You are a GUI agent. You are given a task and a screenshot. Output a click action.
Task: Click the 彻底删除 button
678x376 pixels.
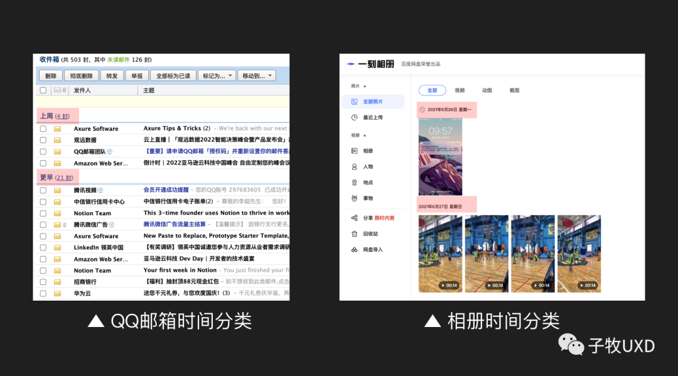[x=81, y=75]
